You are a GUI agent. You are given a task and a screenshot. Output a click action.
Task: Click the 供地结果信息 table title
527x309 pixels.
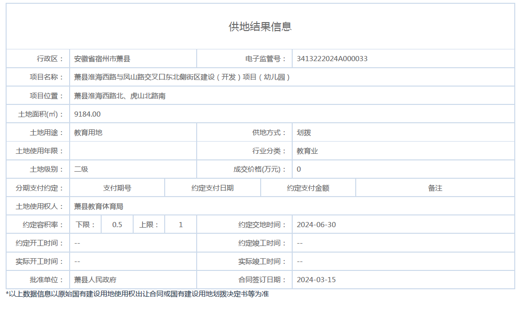click(x=260, y=27)
